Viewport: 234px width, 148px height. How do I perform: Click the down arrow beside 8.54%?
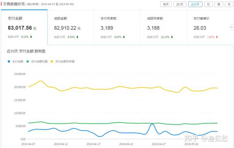click(x=77, y=37)
